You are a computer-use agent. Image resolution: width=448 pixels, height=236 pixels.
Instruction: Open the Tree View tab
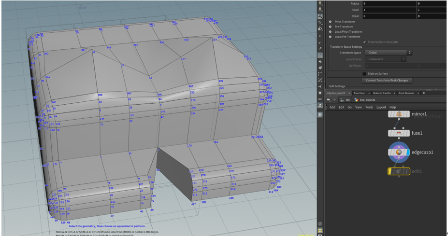coord(359,93)
